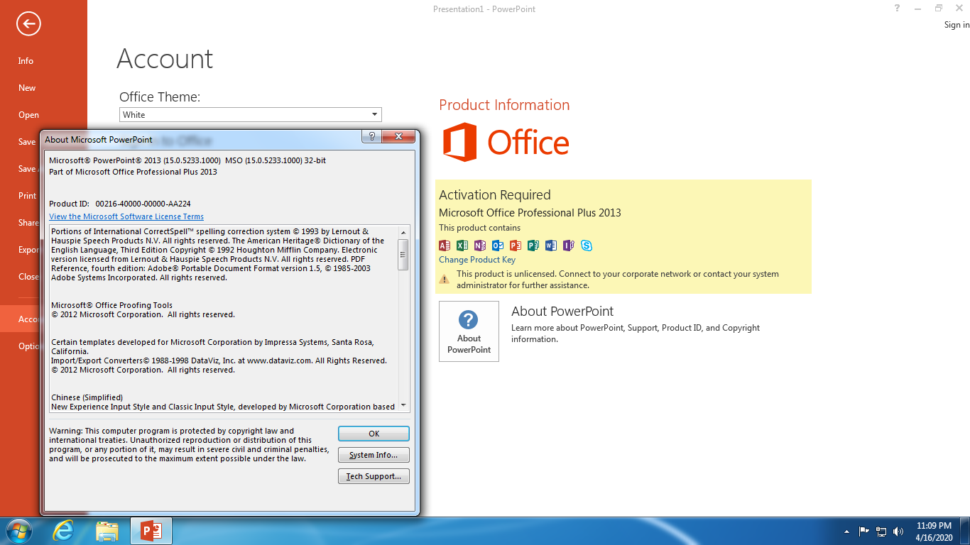Viewport: 970px width, 545px height.
Task: Click 'Part of Microsoft Office Professional Plus 2013' text
Action: tap(133, 172)
